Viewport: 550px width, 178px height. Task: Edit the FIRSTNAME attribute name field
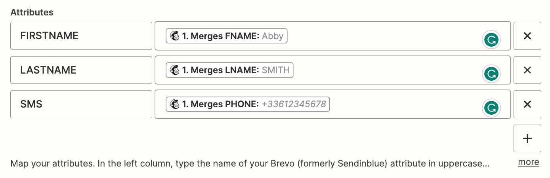click(81, 36)
